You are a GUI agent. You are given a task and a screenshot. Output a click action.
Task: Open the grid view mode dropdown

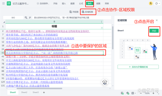(134, 93)
